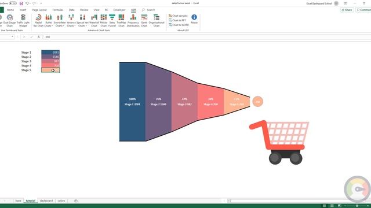Insert a Radial Bar Chart
Screen dimensions: 371x208
[x=38, y=21]
